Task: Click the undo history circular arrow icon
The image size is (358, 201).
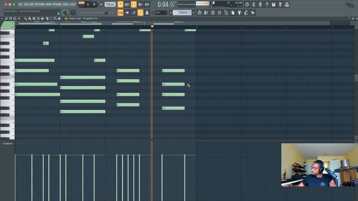Action: [247, 4]
